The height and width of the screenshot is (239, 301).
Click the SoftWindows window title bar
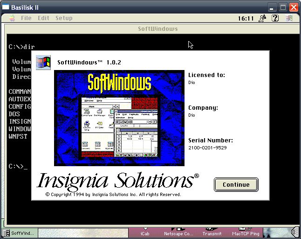tap(151, 29)
